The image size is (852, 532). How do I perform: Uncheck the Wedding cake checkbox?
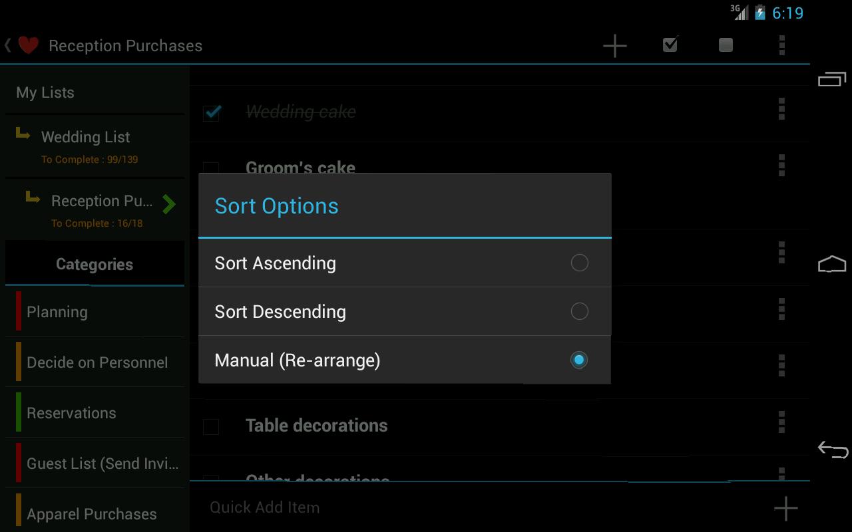[x=212, y=112]
